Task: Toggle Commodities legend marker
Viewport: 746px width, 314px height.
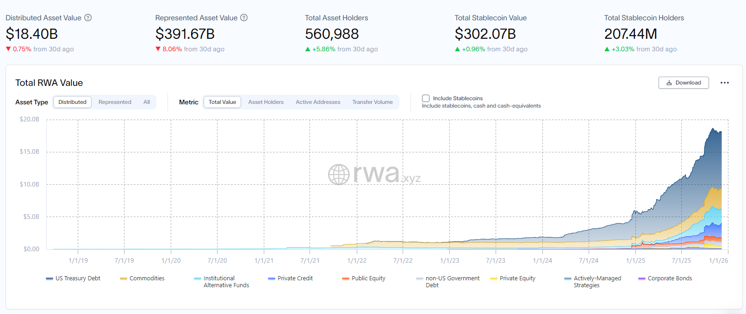Action: [x=124, y=279]
